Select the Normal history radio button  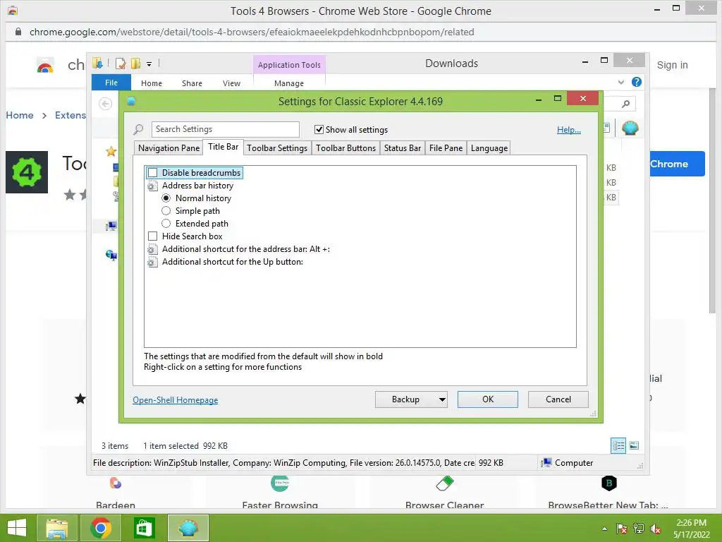click(x=166, y=198)
